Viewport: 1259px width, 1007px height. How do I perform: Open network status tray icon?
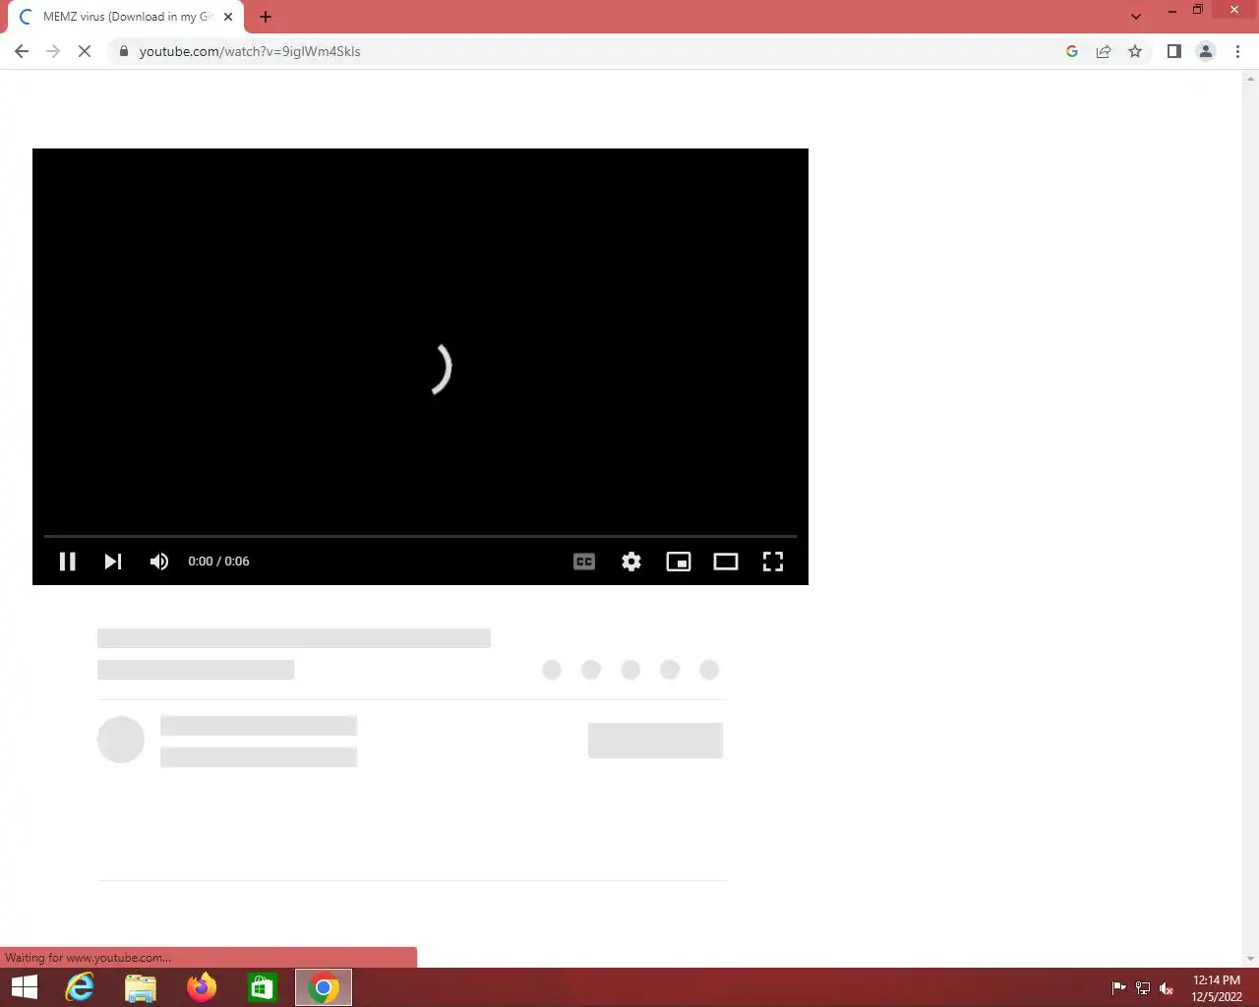pyautogui.click(x=1143, y=988)
